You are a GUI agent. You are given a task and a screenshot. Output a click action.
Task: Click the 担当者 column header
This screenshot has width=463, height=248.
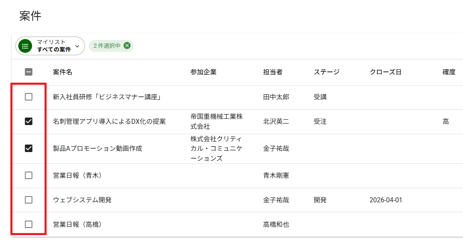coord(273,72)
